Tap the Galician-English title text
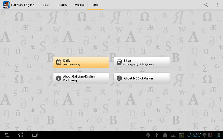The image size is (223, 139). point(23,5)
